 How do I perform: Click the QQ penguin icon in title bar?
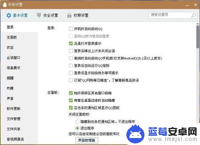point(5,5)
